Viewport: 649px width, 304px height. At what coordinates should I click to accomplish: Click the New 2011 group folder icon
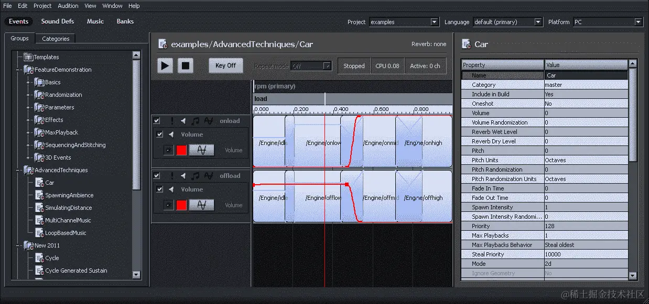click(x=28, y=245)
